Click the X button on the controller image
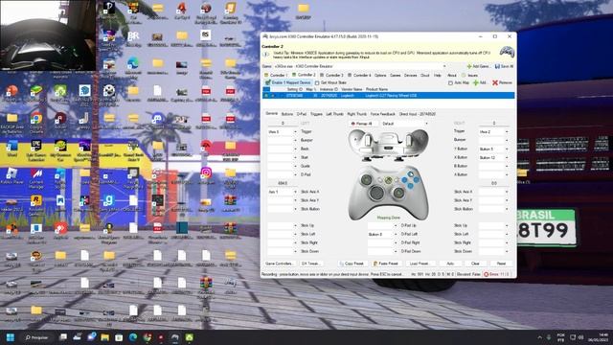 (405, 180)
